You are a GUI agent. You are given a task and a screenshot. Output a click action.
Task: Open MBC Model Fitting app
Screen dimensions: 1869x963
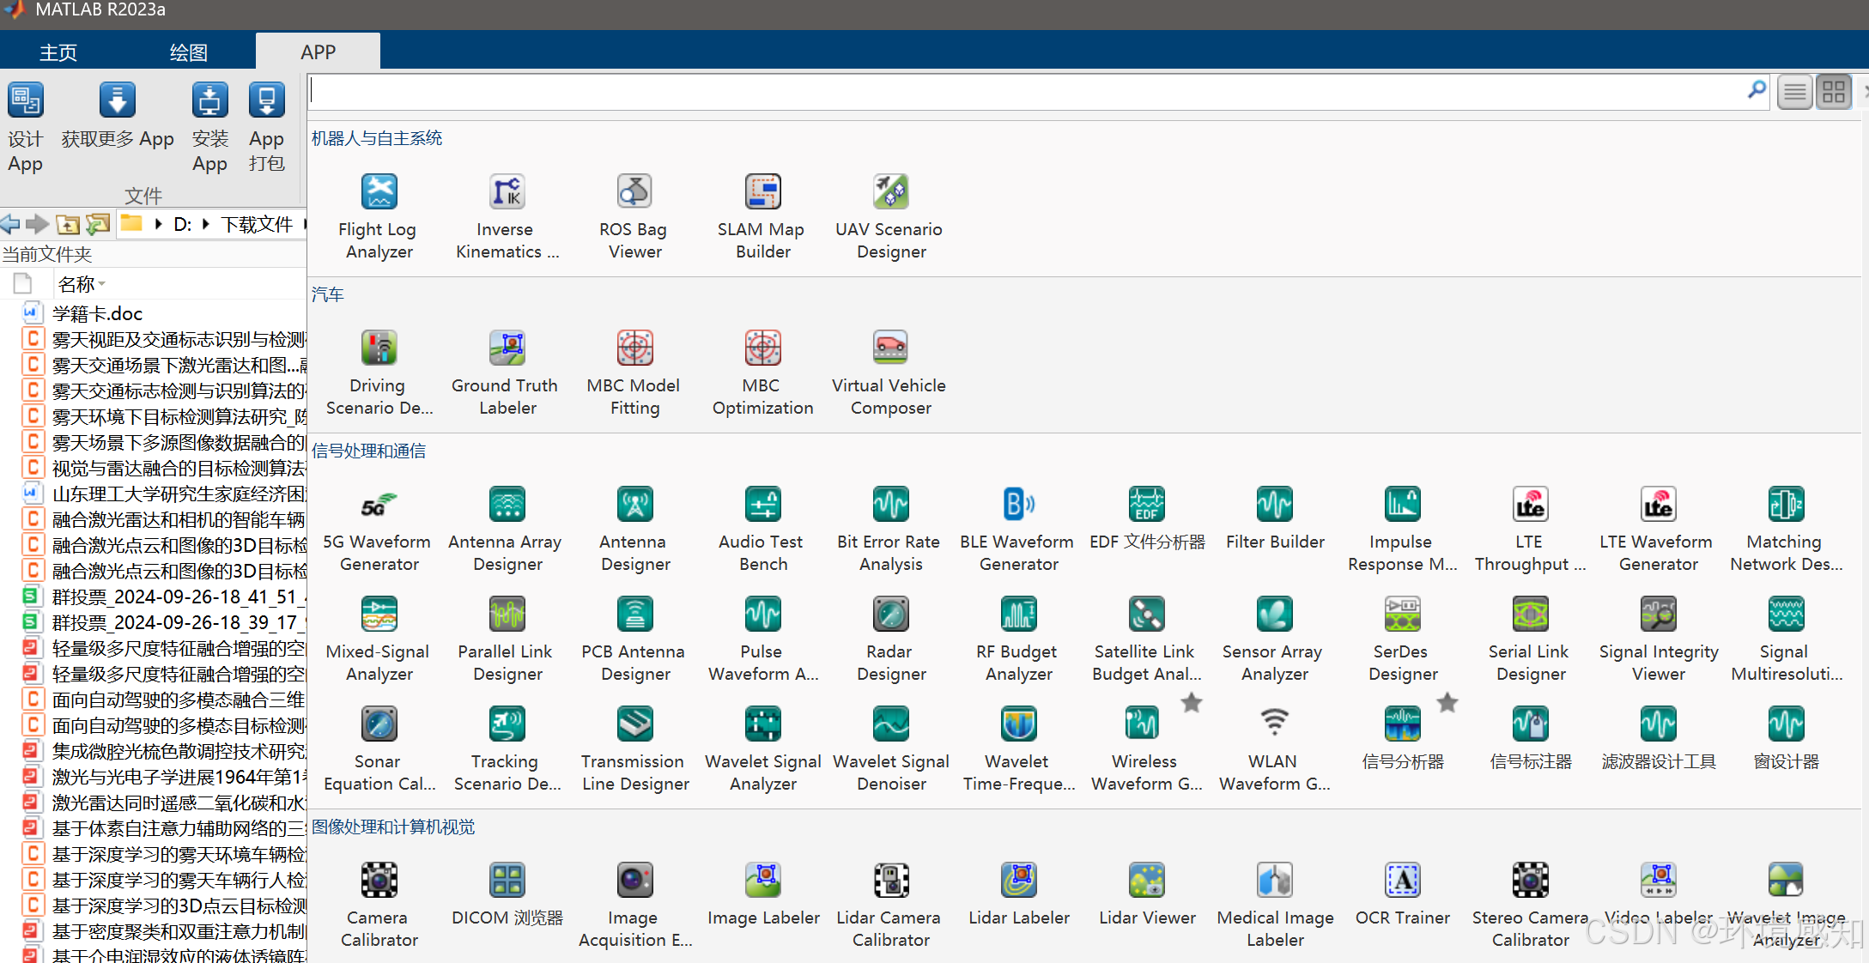634,372
